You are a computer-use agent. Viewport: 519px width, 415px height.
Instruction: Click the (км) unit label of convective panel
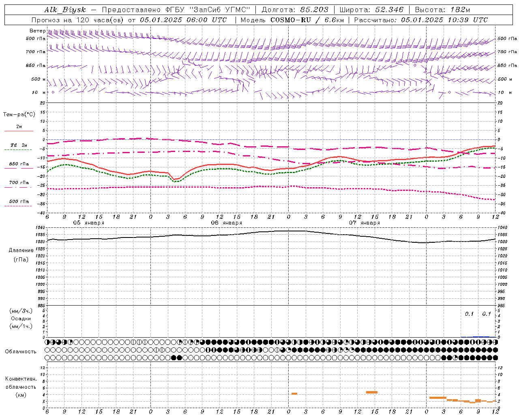click(x=21, y=394)
